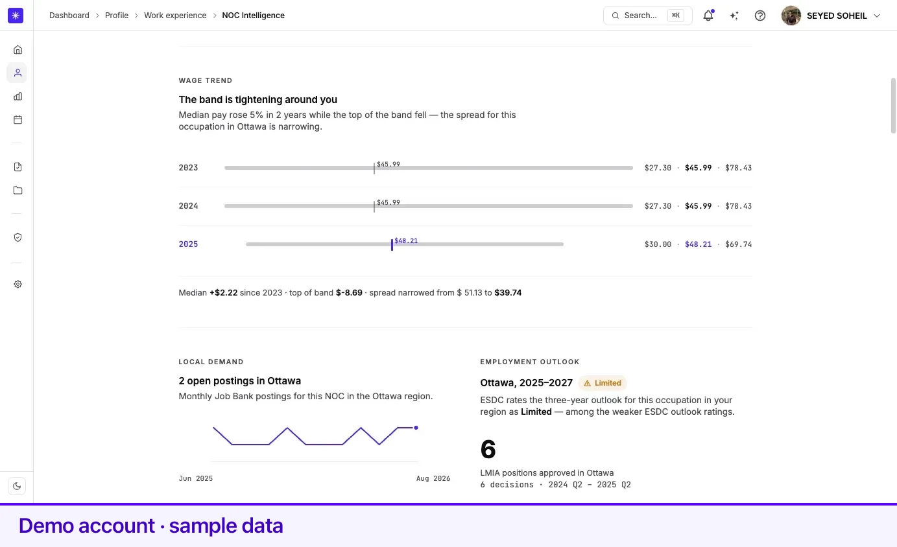The width and height of the screenshot is (897, 547).
Task: Focus the Search field in top bar
Action: point(647,16)
